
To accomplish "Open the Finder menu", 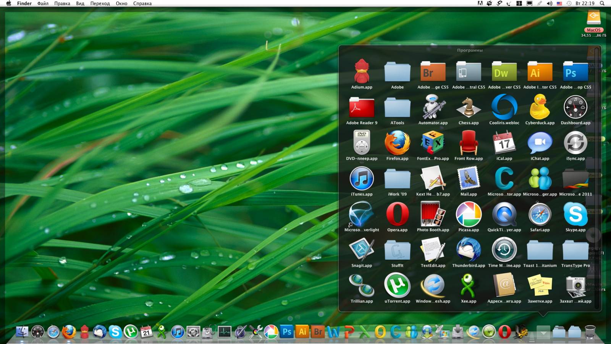I will [x=24, y=3].
